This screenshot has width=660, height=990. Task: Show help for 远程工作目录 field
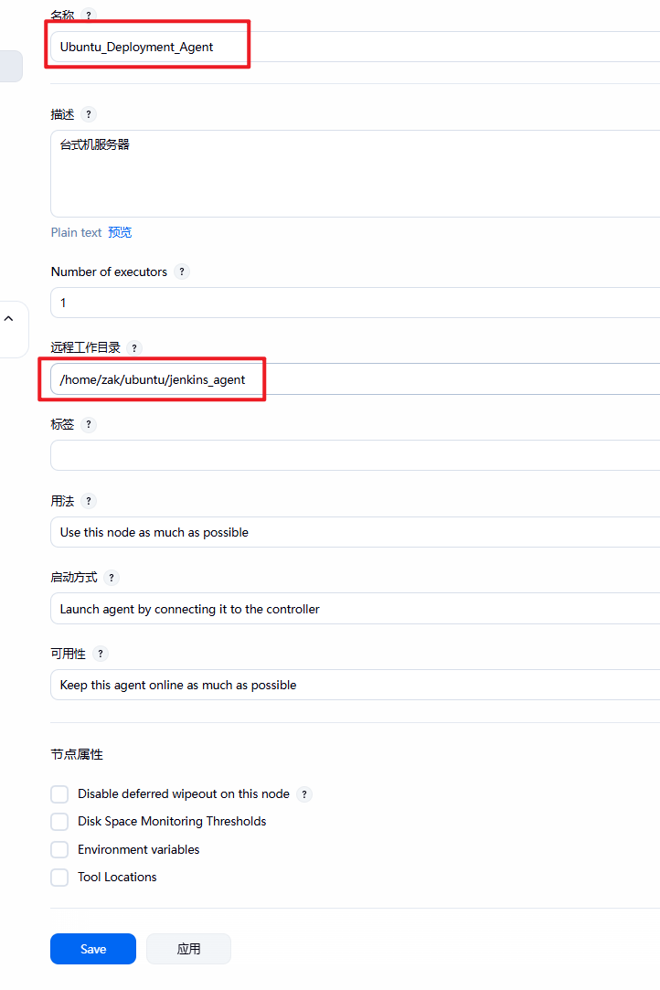point(133,348)
